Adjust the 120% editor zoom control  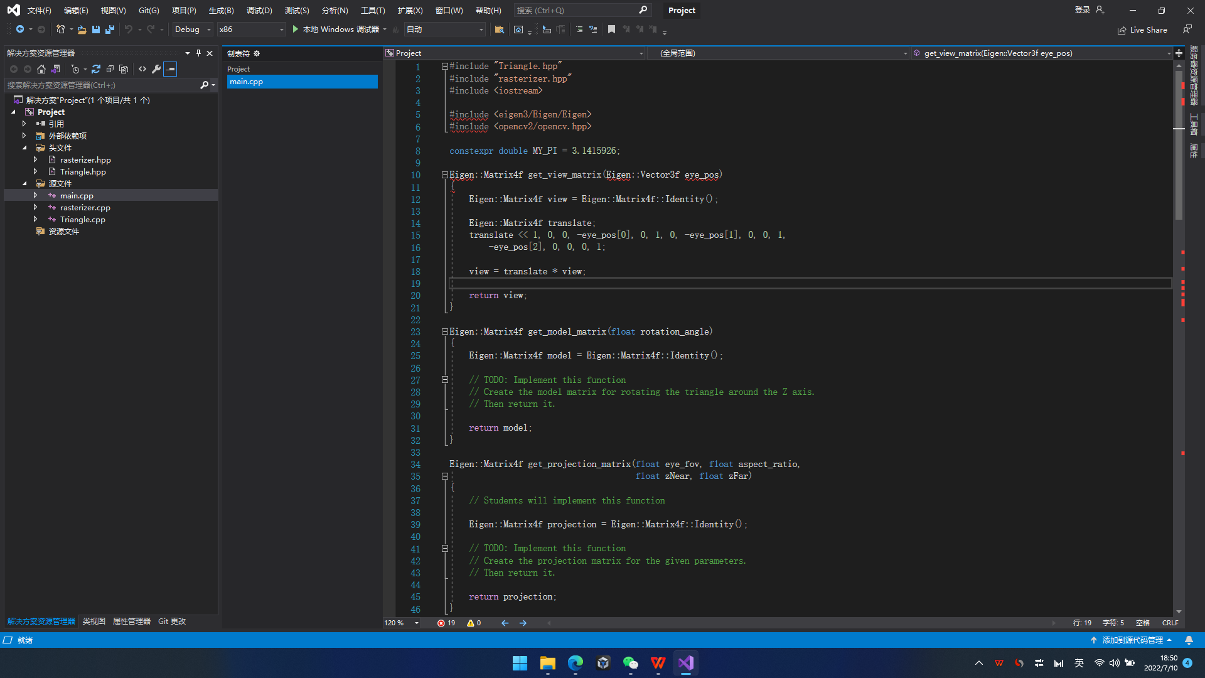pos(400,623)
